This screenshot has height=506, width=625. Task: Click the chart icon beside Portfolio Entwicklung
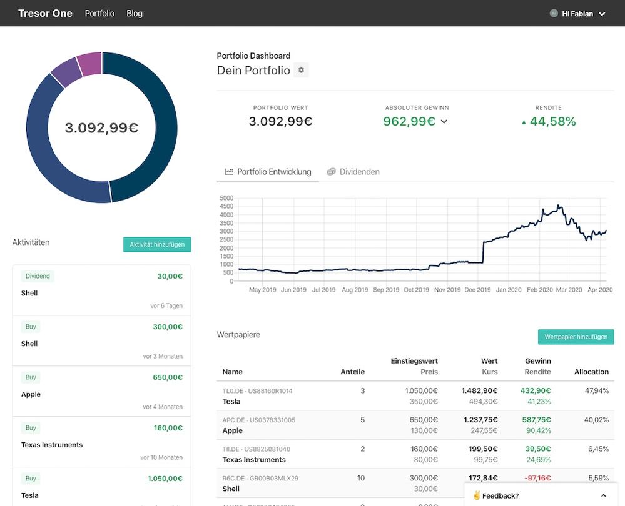[x=229, y=172]
